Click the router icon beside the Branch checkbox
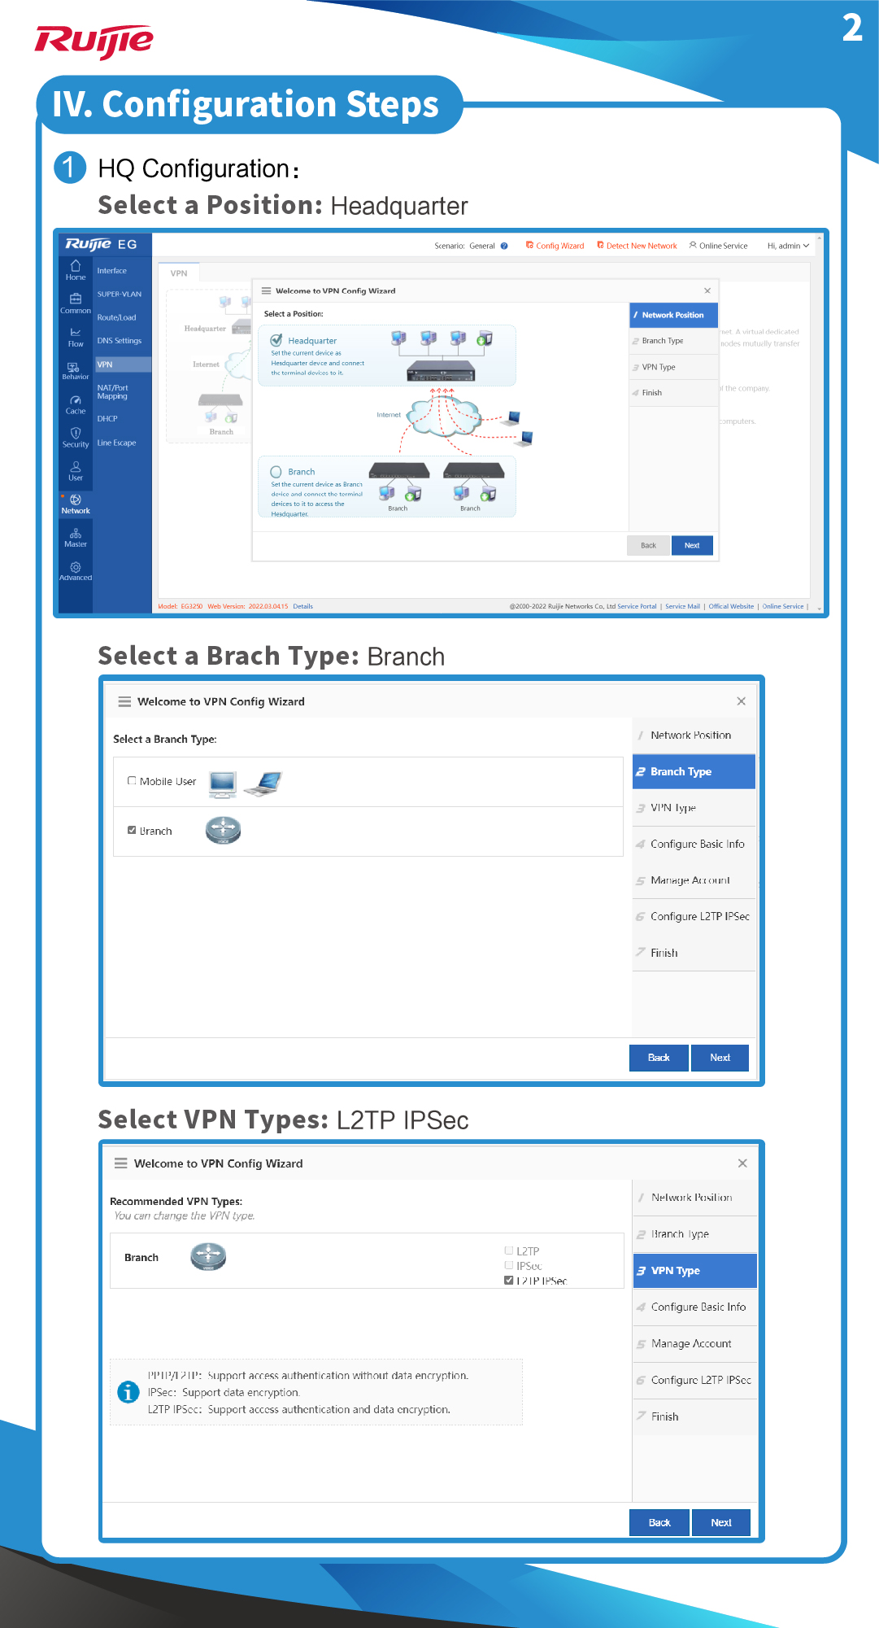 click(x=223, y=830)
